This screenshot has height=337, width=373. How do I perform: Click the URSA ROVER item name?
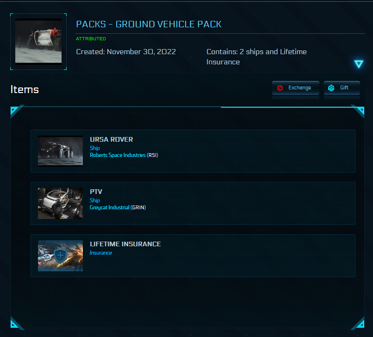click(x=111, y=139)
